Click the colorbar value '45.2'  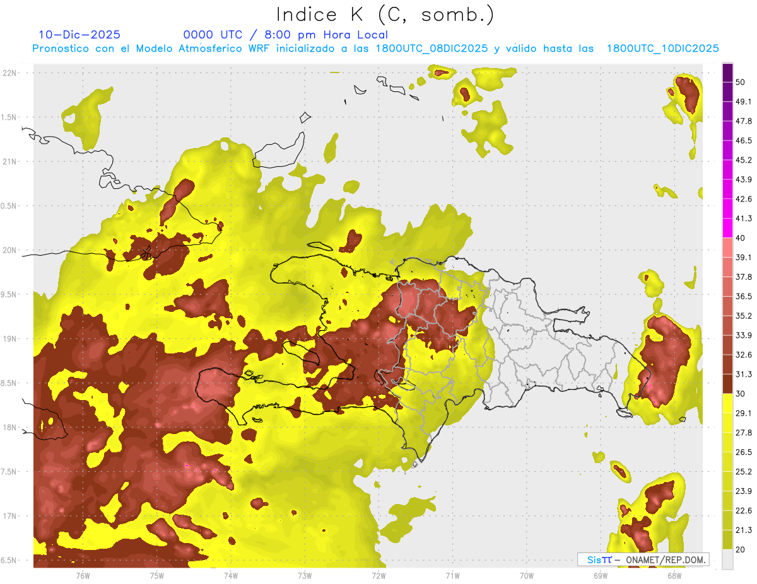(743, 160)
